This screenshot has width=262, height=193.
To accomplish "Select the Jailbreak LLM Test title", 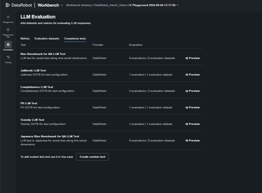I will [33, 71].
